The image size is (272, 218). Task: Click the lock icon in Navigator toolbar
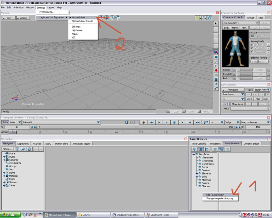point(29,149)
